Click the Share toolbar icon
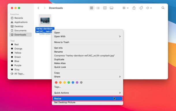Screen dimensions: 176x111 [134, 8]
